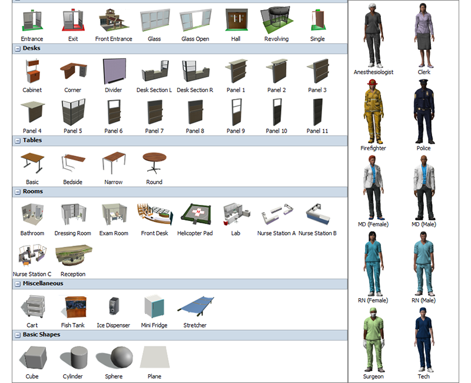Select the Helicopter Pad room shape
Image resolution: width=471 pixels, height=383 pixels.
coord(195,214)
